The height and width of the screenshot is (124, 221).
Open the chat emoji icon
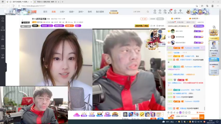tap(169, 112)
